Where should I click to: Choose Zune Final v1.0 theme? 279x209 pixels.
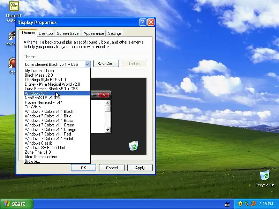click(57, 152)
